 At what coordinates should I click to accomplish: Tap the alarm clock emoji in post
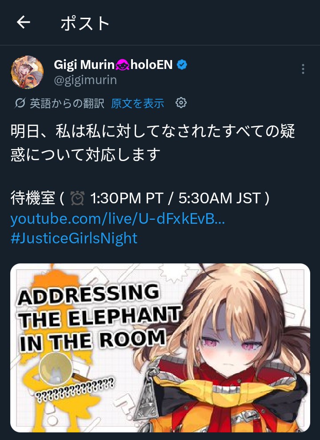tap(77, 198)
